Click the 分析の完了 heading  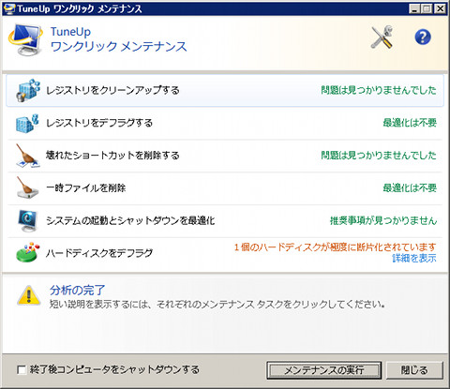(x=77, y=291)
